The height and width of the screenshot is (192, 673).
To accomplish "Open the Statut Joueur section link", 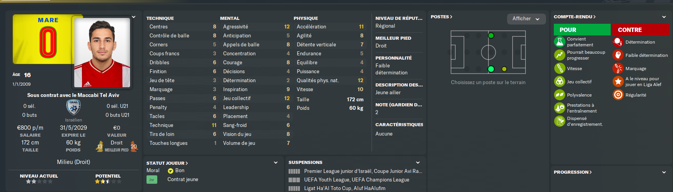I will pos(167,163).
